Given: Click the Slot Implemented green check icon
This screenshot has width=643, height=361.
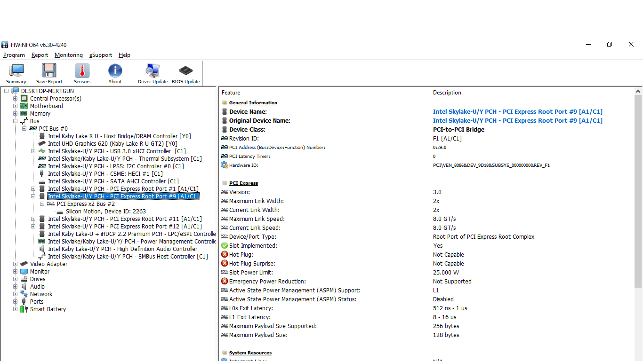Looking at the screenshot, I should coord(225,246).
